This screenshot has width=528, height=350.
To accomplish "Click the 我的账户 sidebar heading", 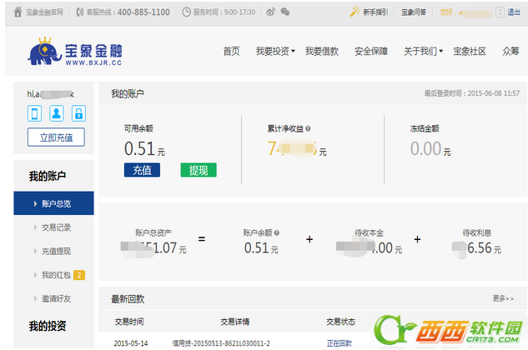I will point(48,176).
